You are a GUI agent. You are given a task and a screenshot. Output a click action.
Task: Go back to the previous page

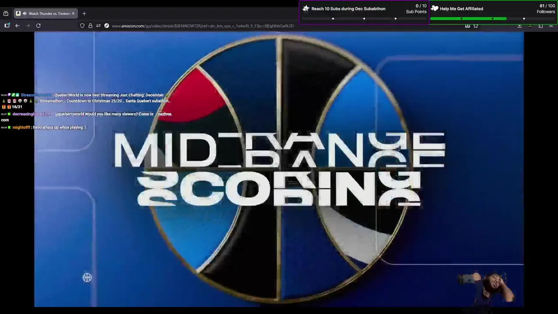pyautogui.click(x=17, y=26)
